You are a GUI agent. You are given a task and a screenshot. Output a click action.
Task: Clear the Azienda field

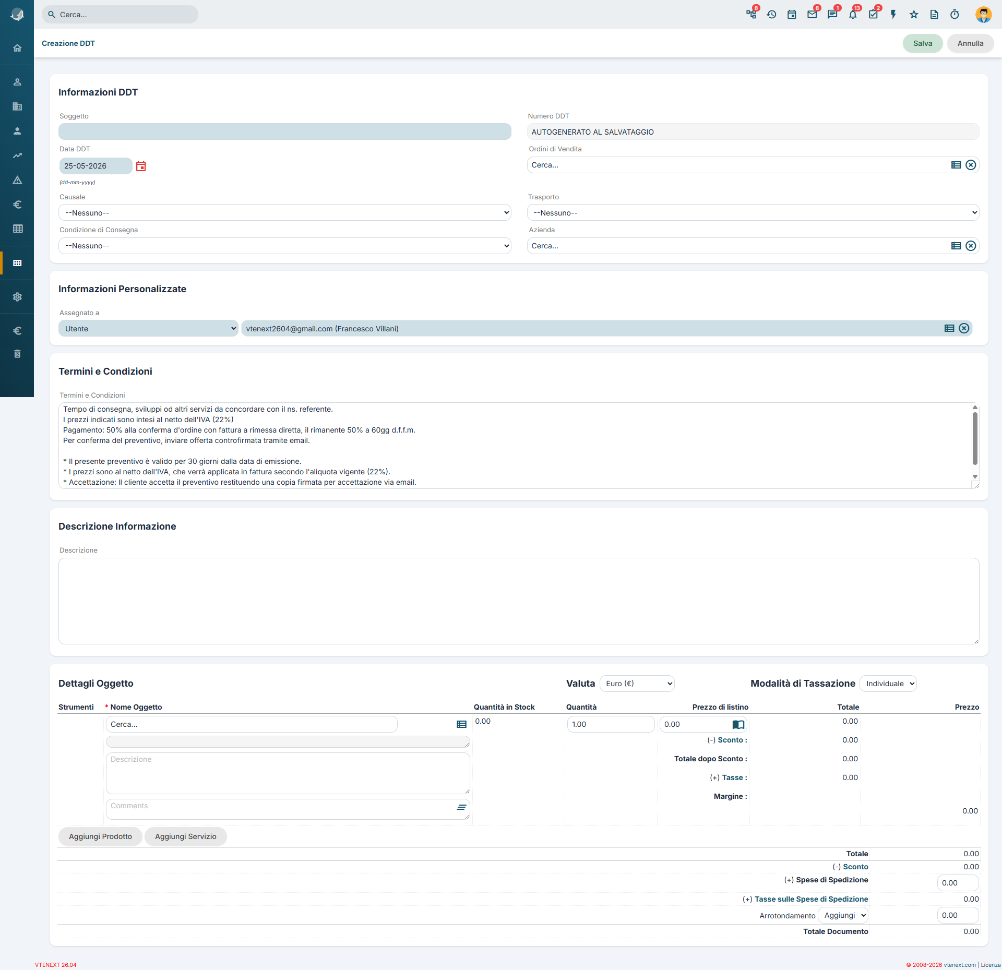(x=971, y=246)
